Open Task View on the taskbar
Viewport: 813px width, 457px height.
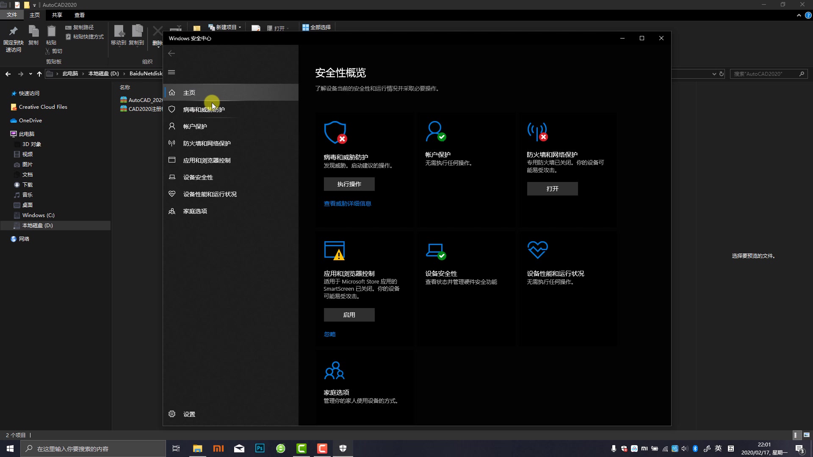coord(176,449)
